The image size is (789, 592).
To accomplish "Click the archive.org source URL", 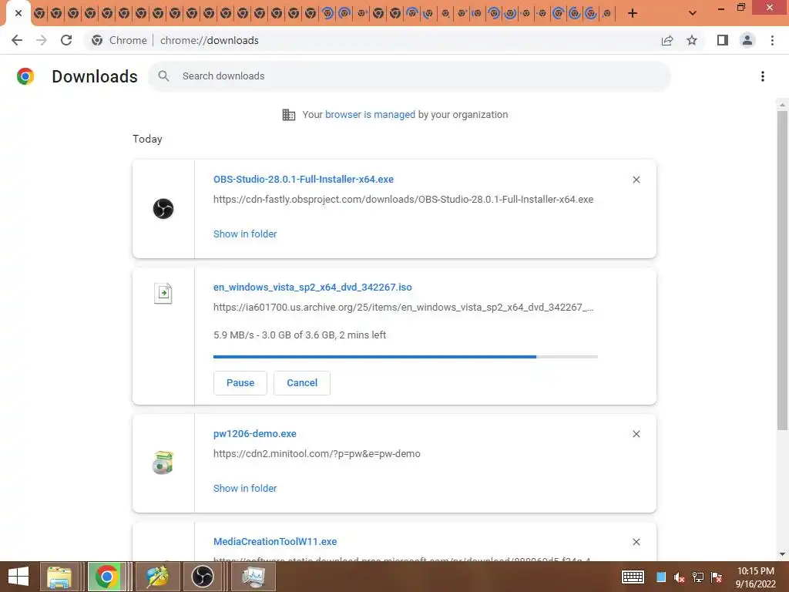I will [x=403, y=307].
